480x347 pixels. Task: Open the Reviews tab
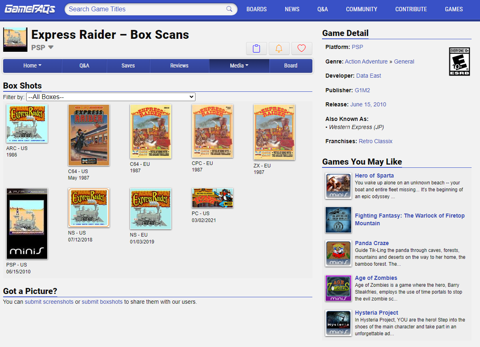click(x=180, y=66)
